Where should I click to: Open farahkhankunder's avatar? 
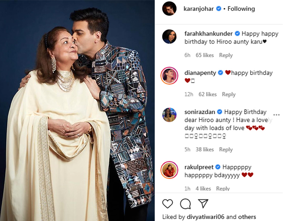(169, 37)
